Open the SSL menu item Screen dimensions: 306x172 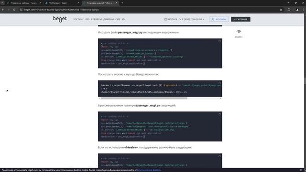(124, 19)
